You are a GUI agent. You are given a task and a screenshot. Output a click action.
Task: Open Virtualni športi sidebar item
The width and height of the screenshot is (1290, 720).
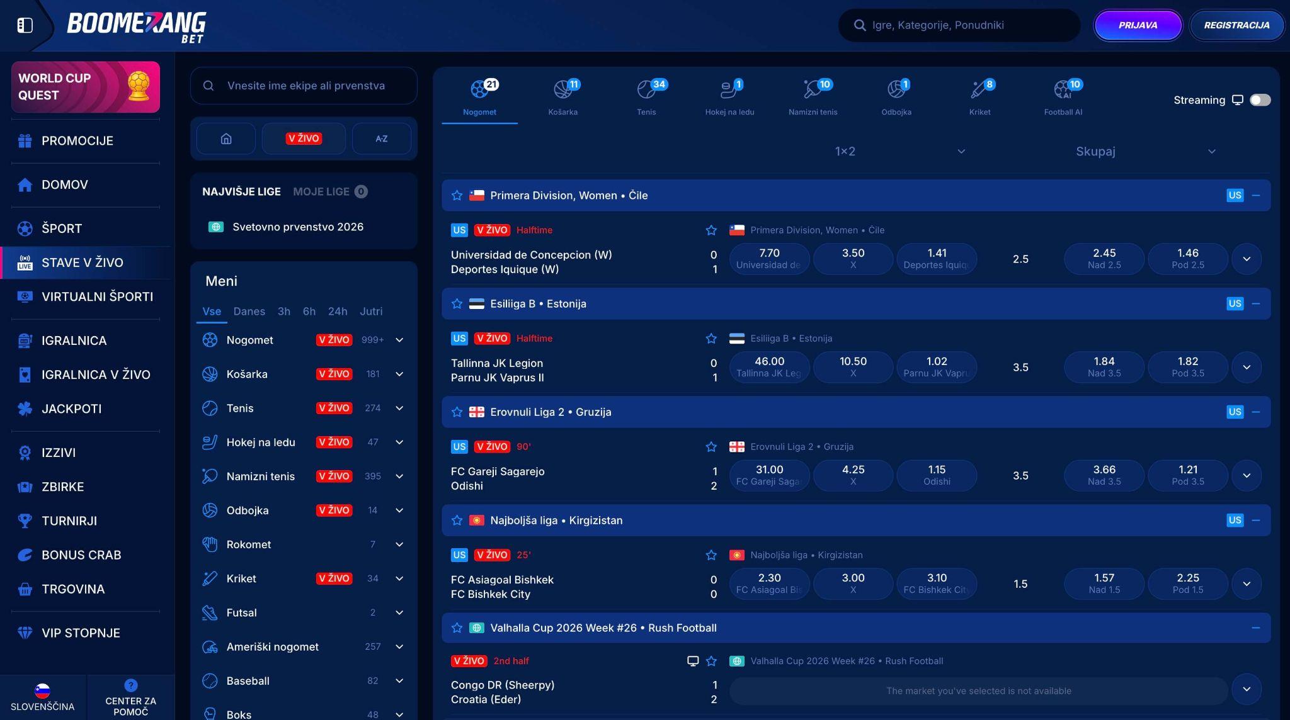point(86,296)
